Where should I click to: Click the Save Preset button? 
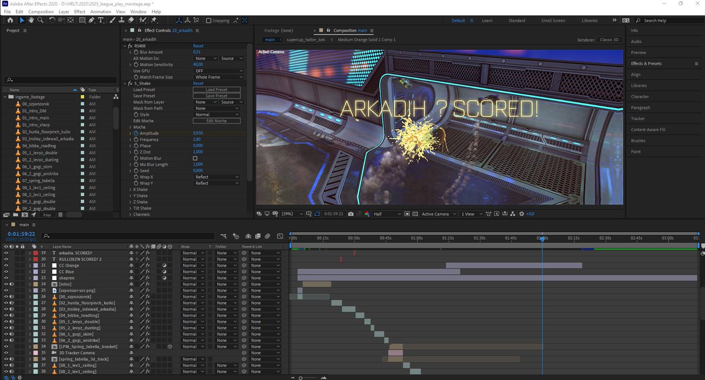(x=217, y=96)
